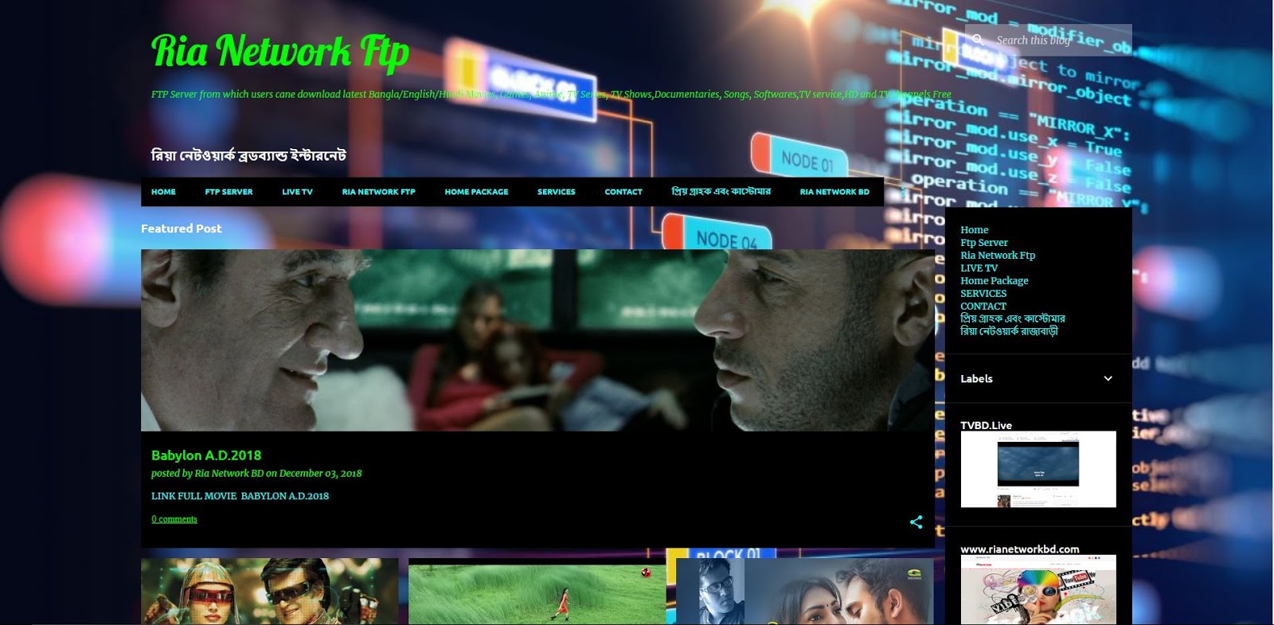Image resolution: width=1274 pixels, height=625 pixels.
Task: Open Ria Network Ftp sidebar link
Action: (998, 256)
